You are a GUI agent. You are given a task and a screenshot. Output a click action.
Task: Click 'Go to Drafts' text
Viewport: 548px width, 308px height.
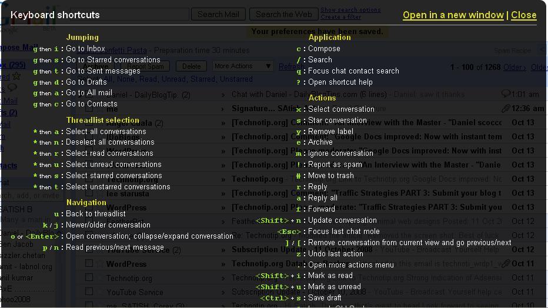pos(86,82)
